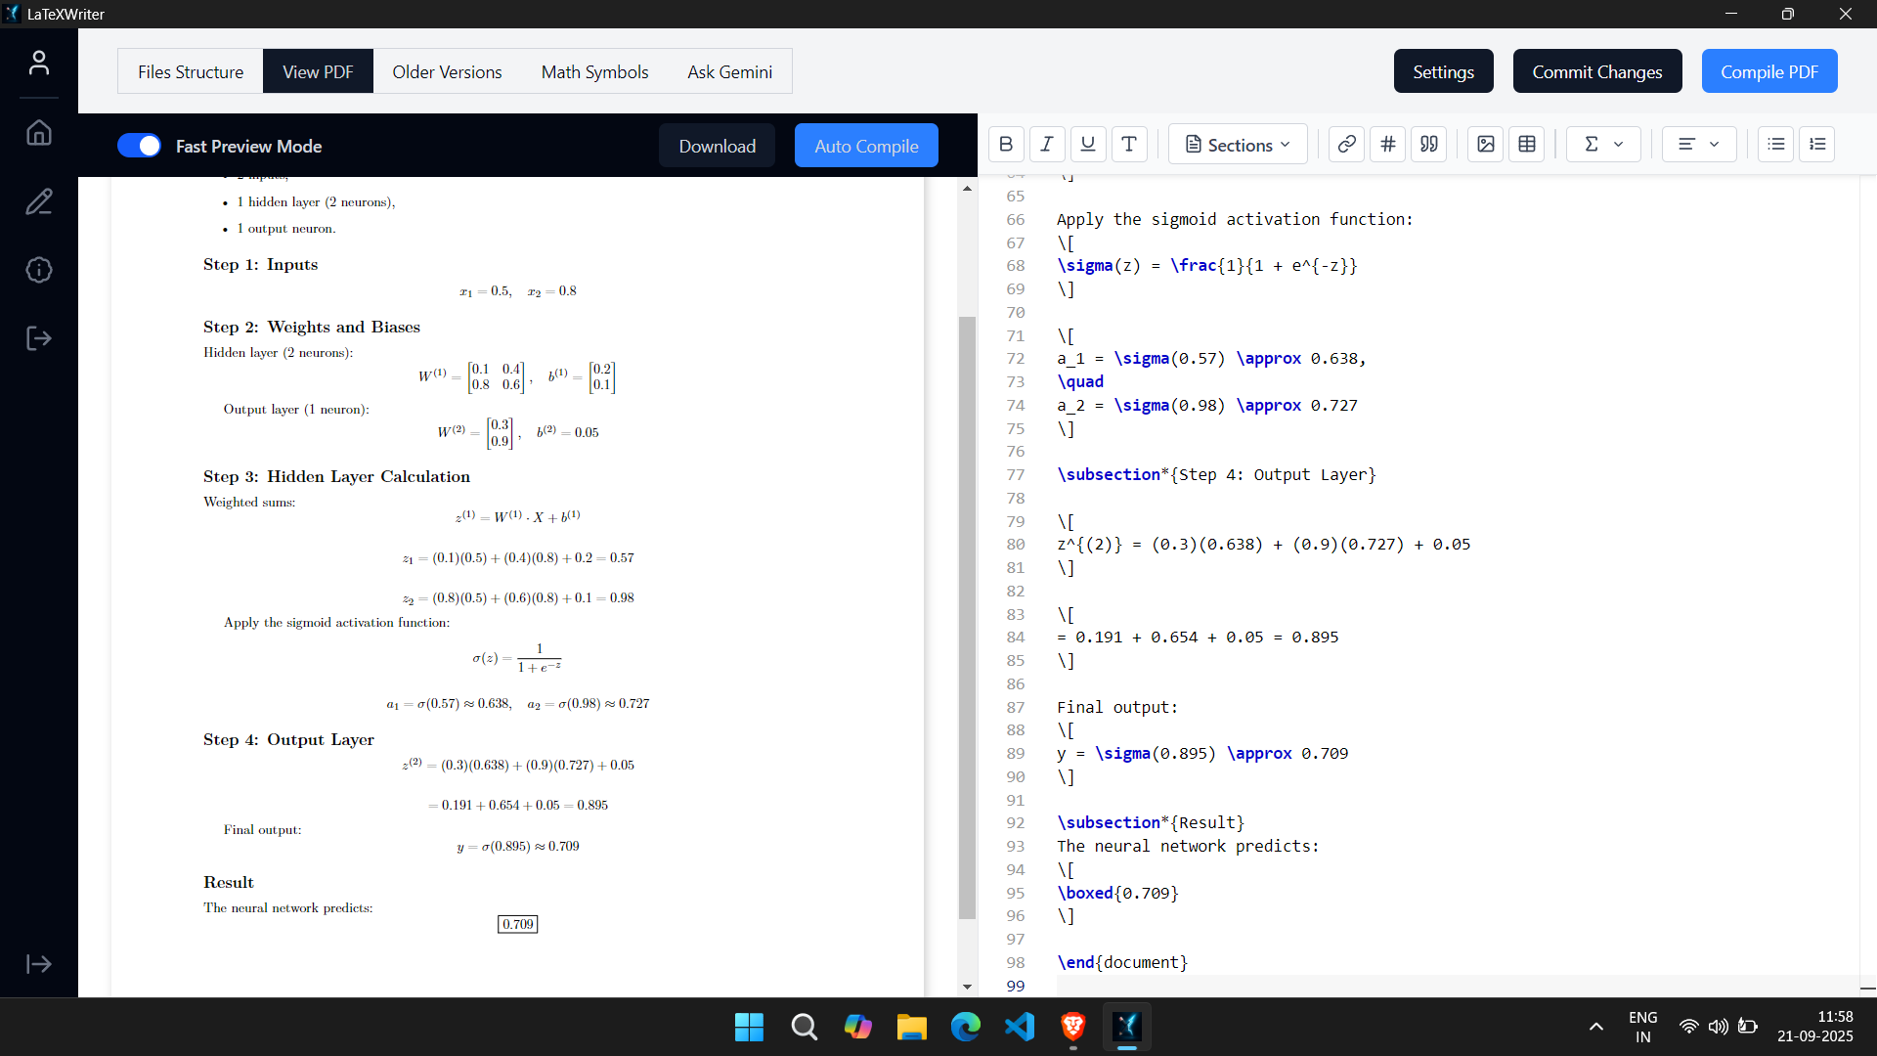The width and height of the screenshot is (1877, 1056).
Task: Download the PDF preview
Action: pos(717,146)
